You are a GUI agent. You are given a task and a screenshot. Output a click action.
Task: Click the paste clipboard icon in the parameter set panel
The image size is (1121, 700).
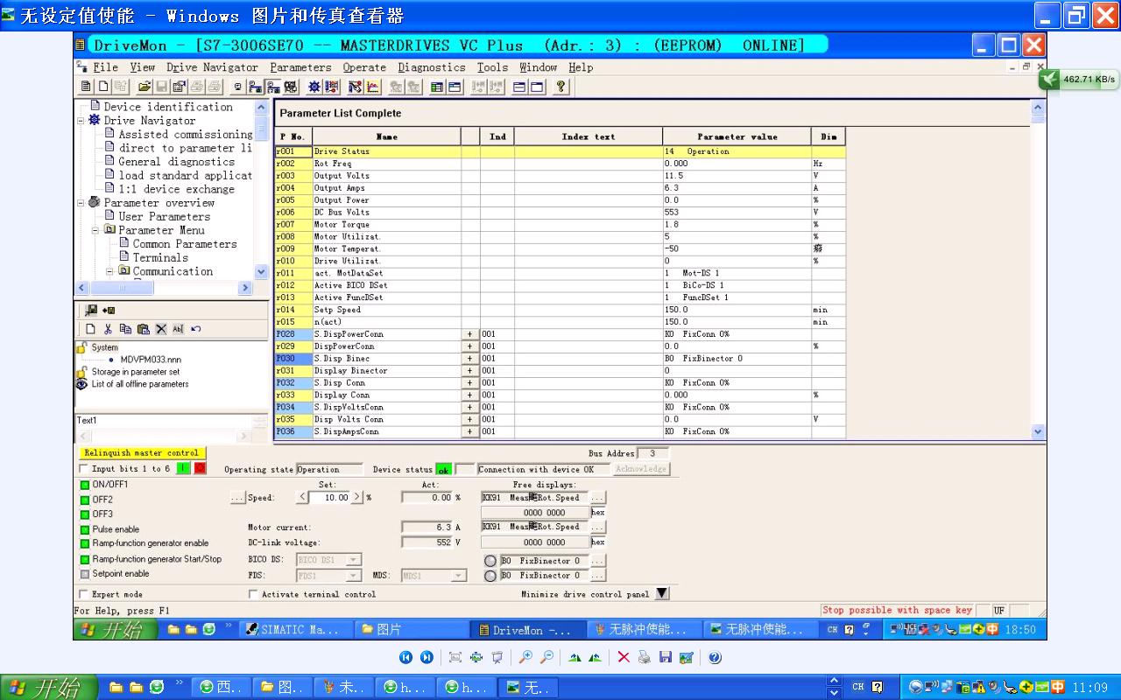(143, 329)
